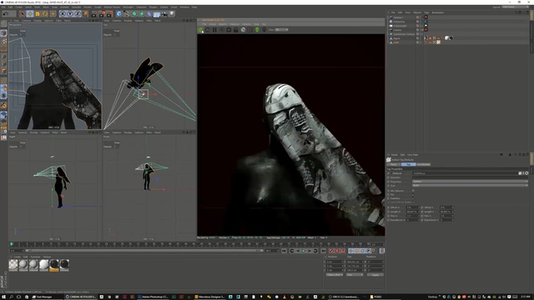
Task: Open Objects menu in Object Manager
Action: (x=417, y=12)
